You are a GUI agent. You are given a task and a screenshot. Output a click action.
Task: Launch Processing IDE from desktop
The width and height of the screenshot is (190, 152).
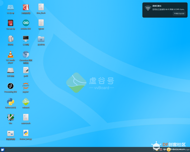11,86
